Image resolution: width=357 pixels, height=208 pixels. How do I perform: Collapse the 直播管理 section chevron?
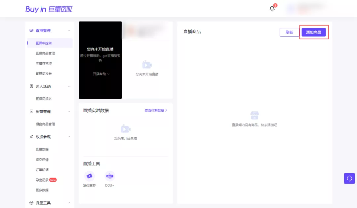[x=69, y=30]
